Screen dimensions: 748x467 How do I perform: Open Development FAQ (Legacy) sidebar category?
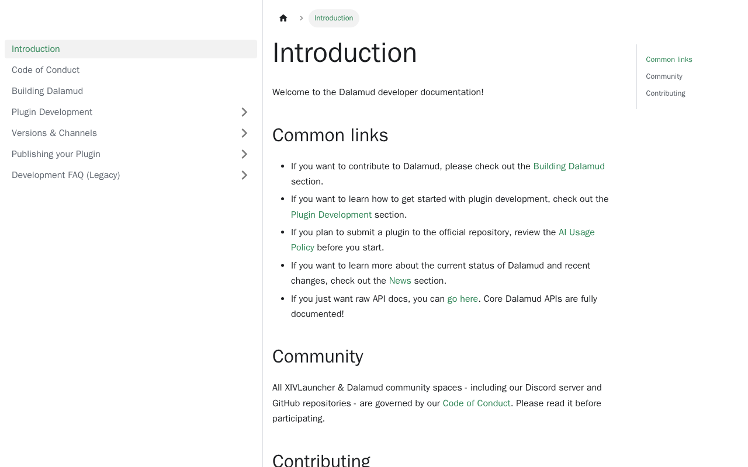coord(65,175)
